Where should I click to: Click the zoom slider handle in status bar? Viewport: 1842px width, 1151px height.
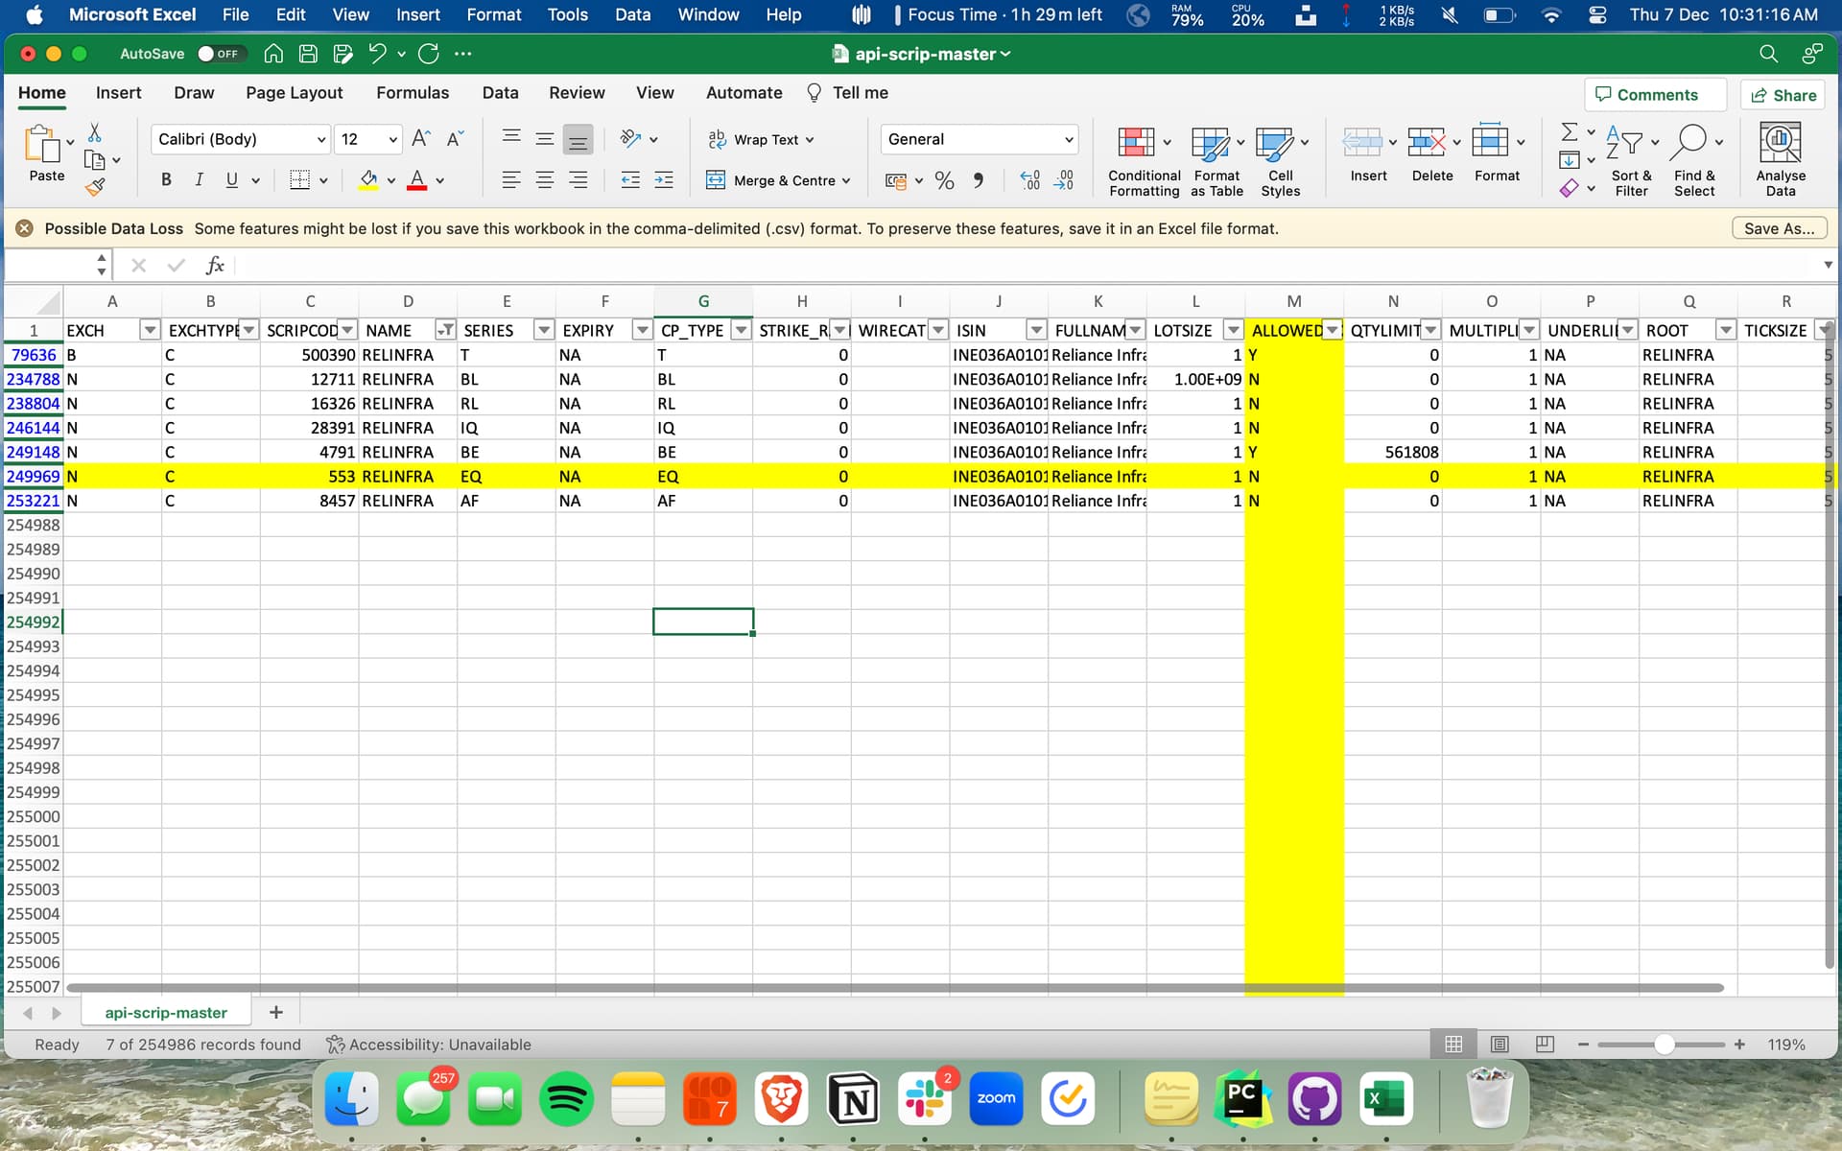(x=1665, y=1045)
